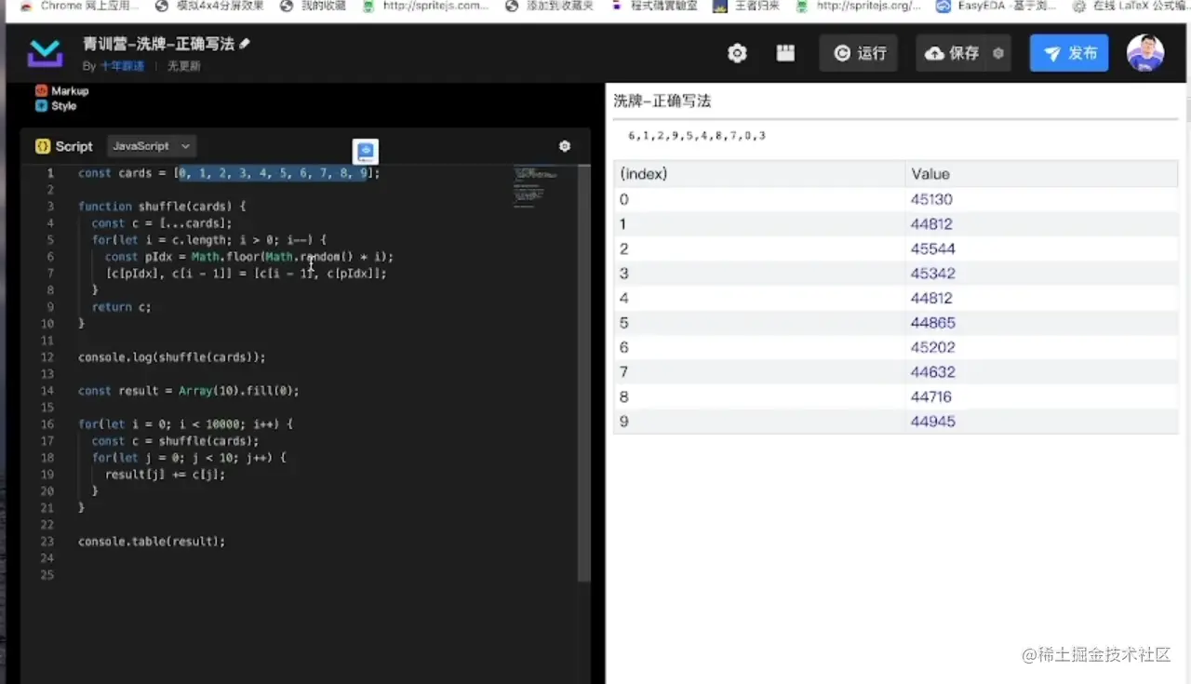Click the editor vertical scrollbar
Screen dimensions: 1191x684
[584, 372]
